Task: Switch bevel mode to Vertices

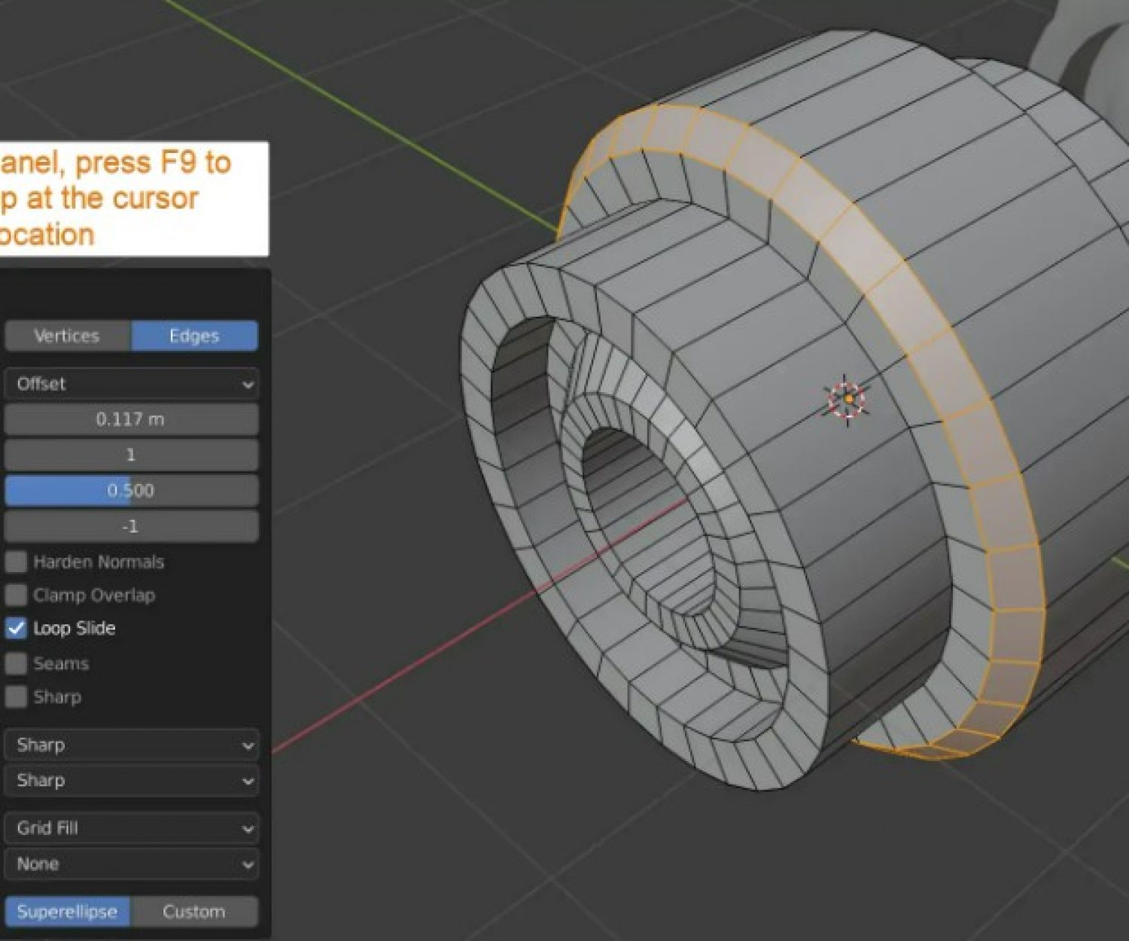Action: (67, 336)
